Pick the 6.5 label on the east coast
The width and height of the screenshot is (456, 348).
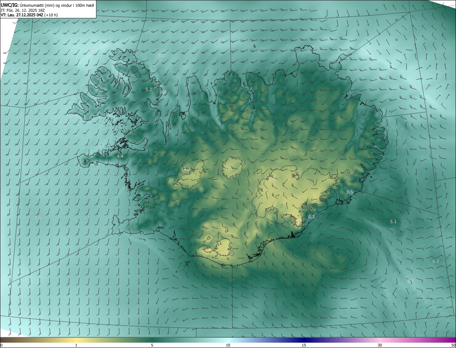tap(350, 192)
